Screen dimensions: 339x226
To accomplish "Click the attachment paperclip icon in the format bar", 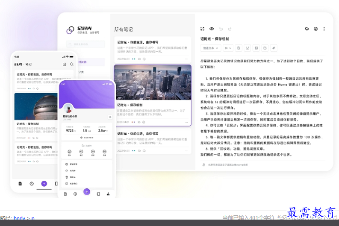I will pyautogui.click(x=274, y=48).
